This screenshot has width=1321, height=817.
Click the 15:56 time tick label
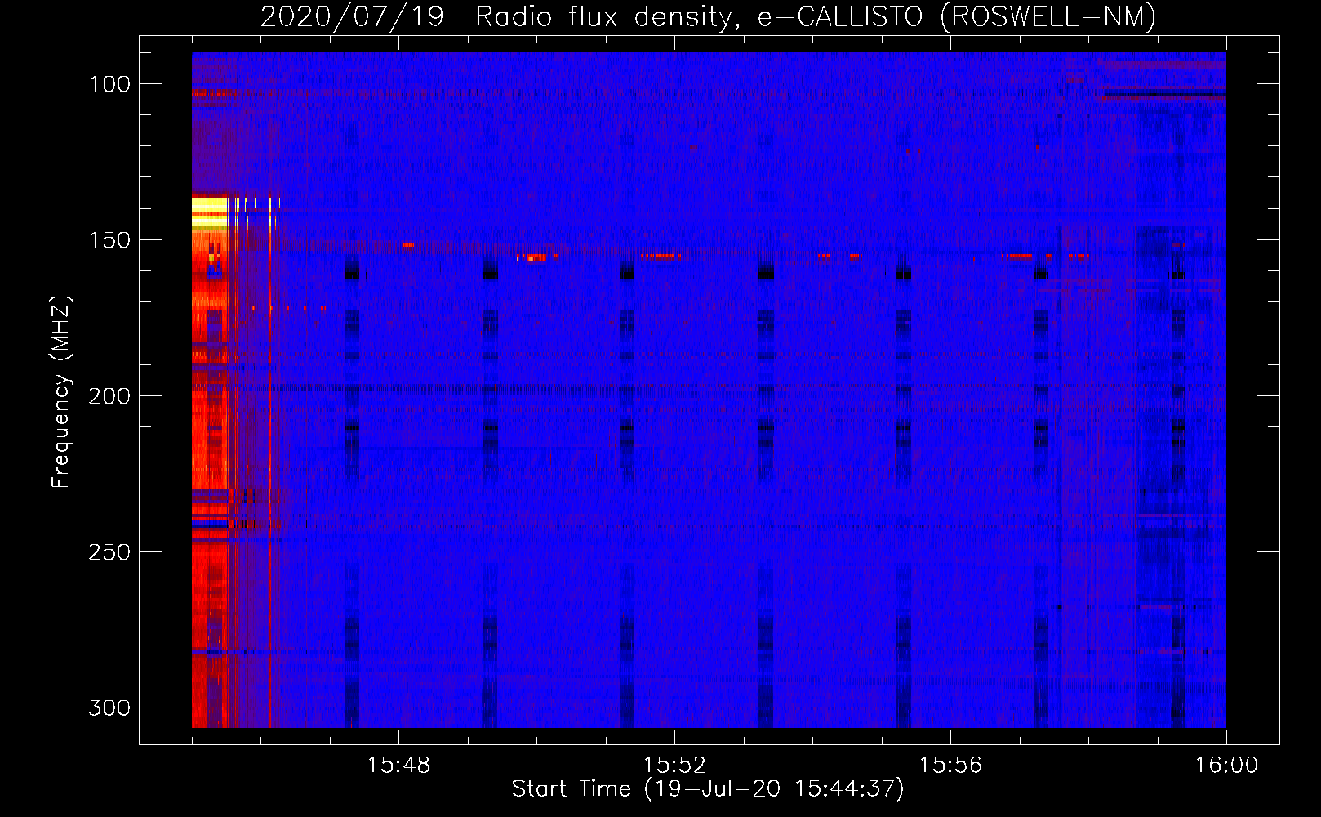(x=950, y=766)
